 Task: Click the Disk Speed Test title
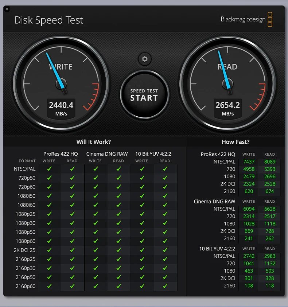(x=48, y=20)
